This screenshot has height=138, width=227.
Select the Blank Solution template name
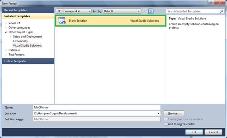point(78,21)
